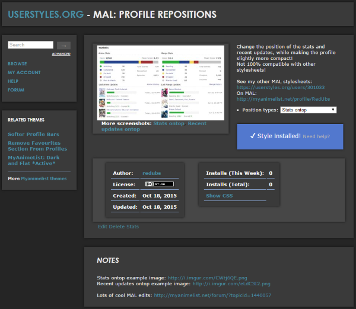Click Show CSS link

click(220, 196)
